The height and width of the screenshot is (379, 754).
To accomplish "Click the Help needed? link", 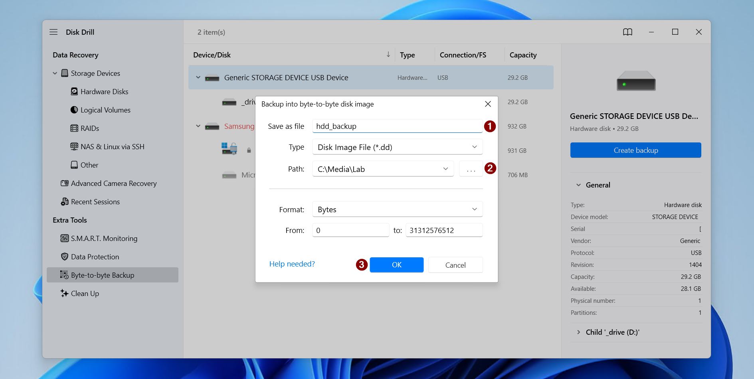I will (292, 264).
